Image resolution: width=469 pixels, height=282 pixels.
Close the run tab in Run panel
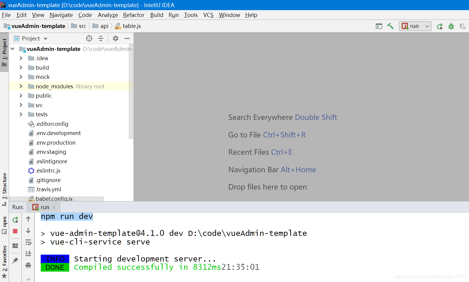(x=54, y=207)
